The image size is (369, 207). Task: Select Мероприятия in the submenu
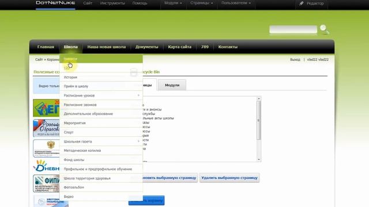point(101,122)
